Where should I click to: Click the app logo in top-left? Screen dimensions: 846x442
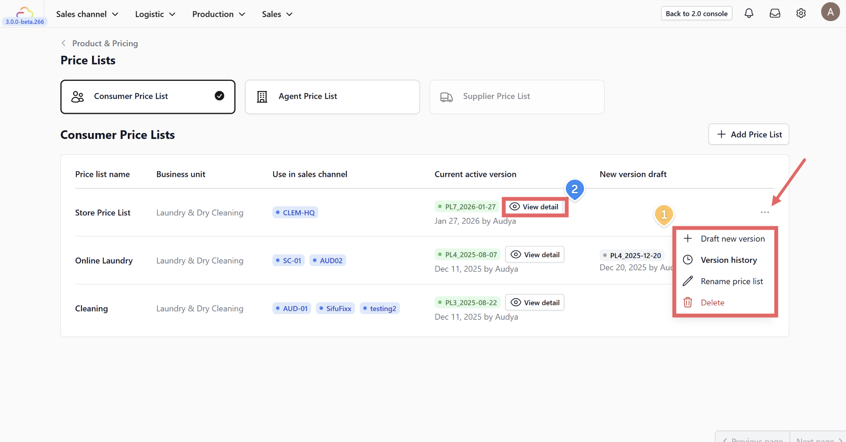click(x=24, y=12)
